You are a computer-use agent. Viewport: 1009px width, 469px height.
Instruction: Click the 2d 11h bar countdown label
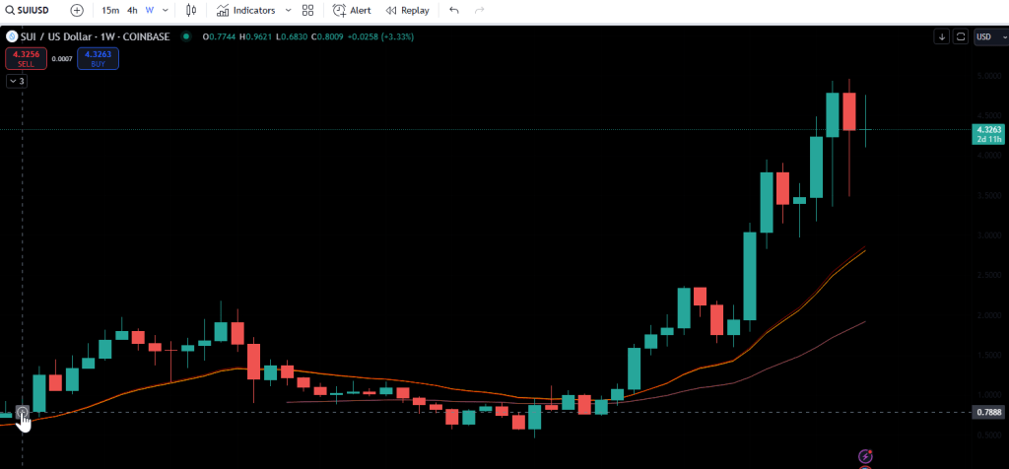(x=989, y=139)
